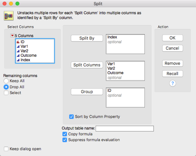Select Index in the Split By box
The image size is (196, 156).
point(112,37)
